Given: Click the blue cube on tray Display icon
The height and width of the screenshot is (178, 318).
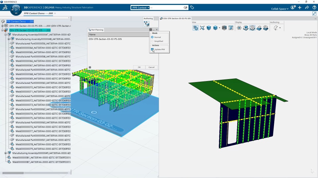Looking at the screenshot, I should (x=245, y=28).
